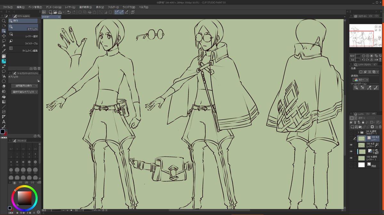Toggle visibility eye of 下描き layer
This screenshot has width=384, height=215.
click(x=351, y=151)
